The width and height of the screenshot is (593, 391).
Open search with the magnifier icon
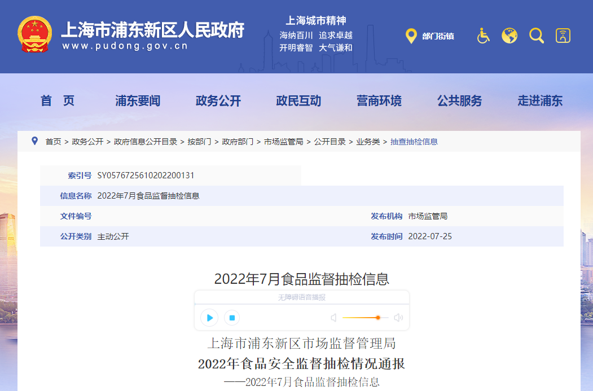click(536, 36)
